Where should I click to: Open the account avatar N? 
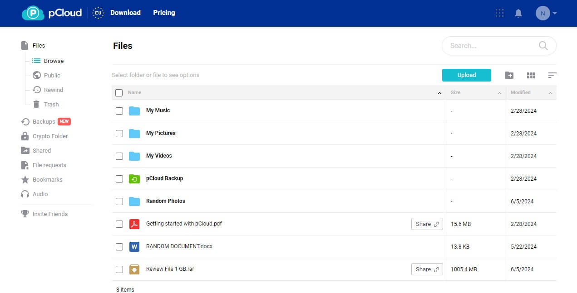tap(543, 13)
